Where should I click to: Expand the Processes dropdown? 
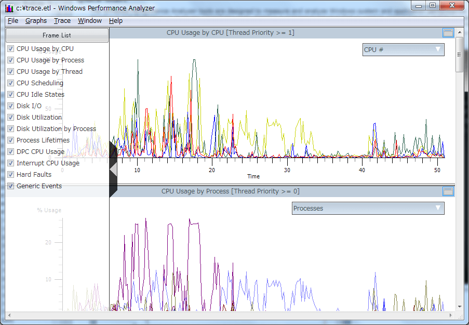(368, 209)
